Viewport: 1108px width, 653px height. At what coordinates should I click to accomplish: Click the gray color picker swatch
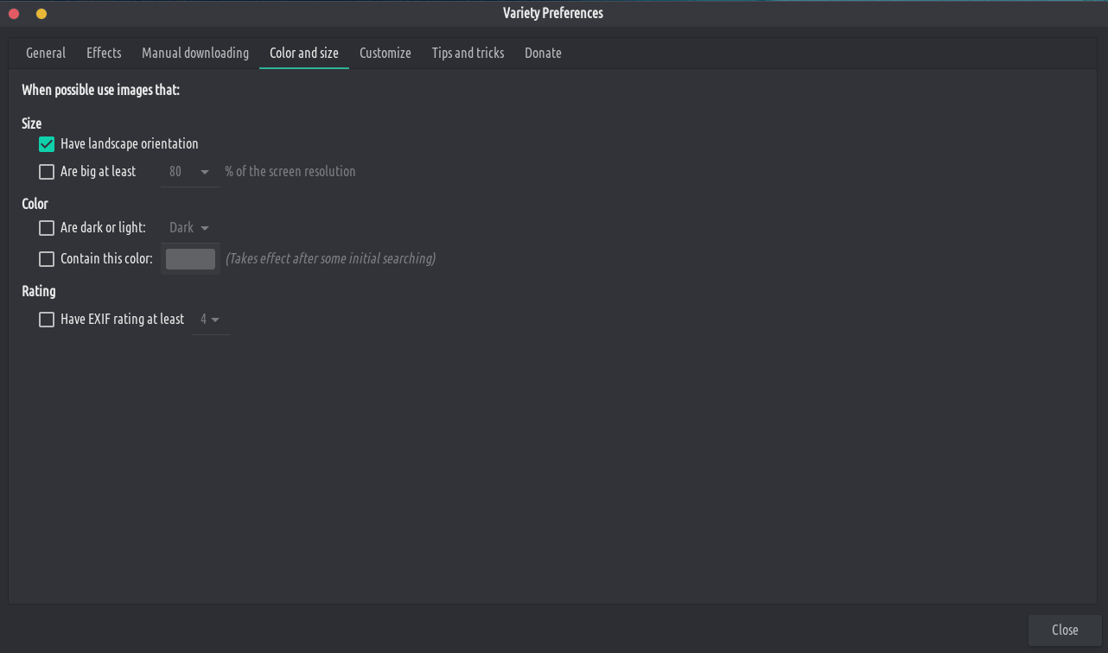point(190,259)
